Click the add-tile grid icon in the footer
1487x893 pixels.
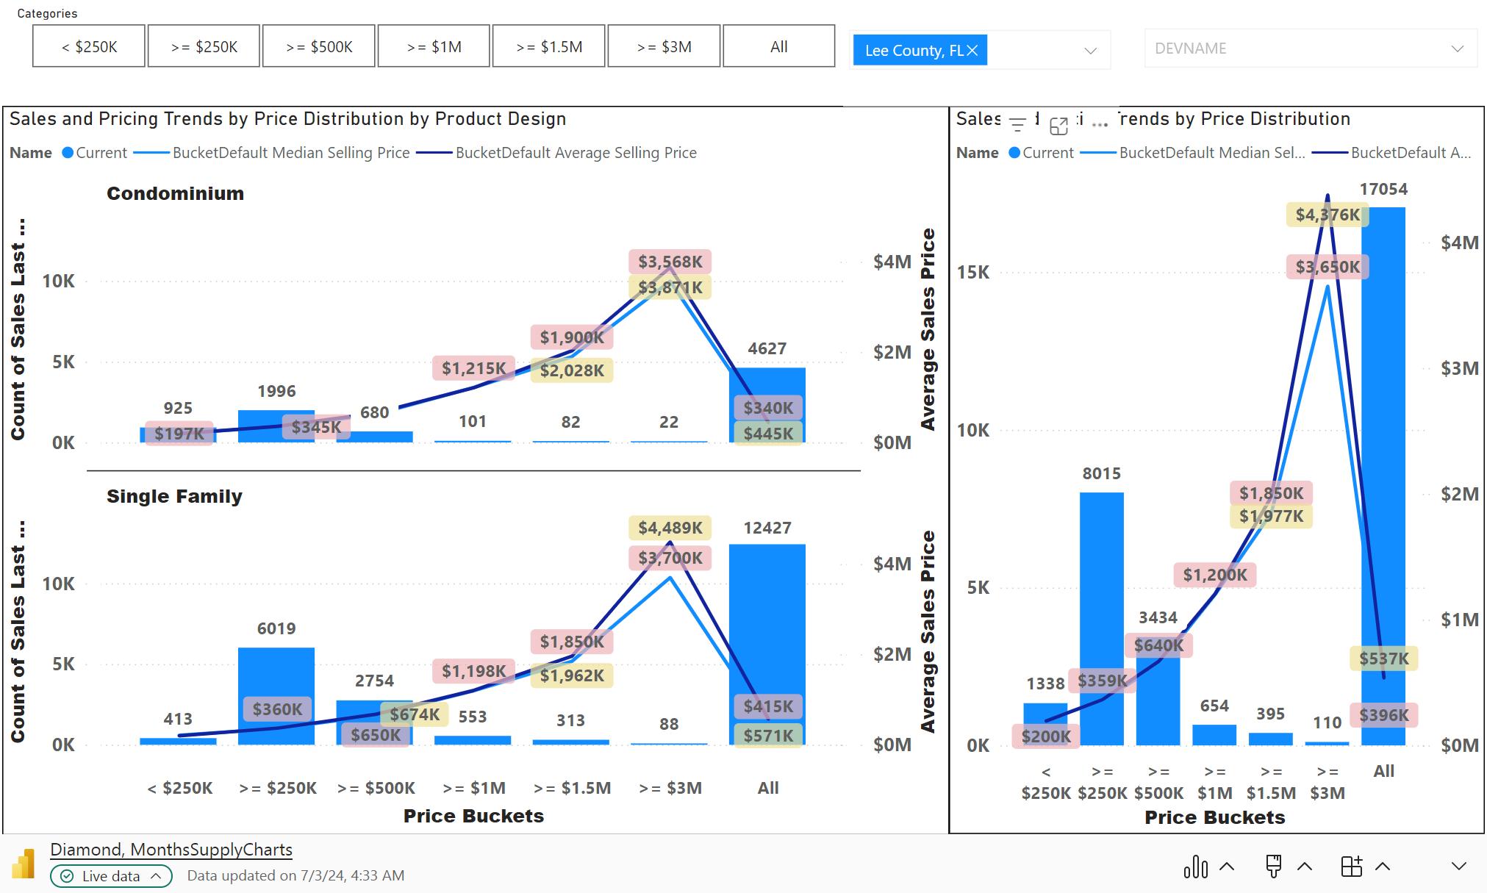1351,867
